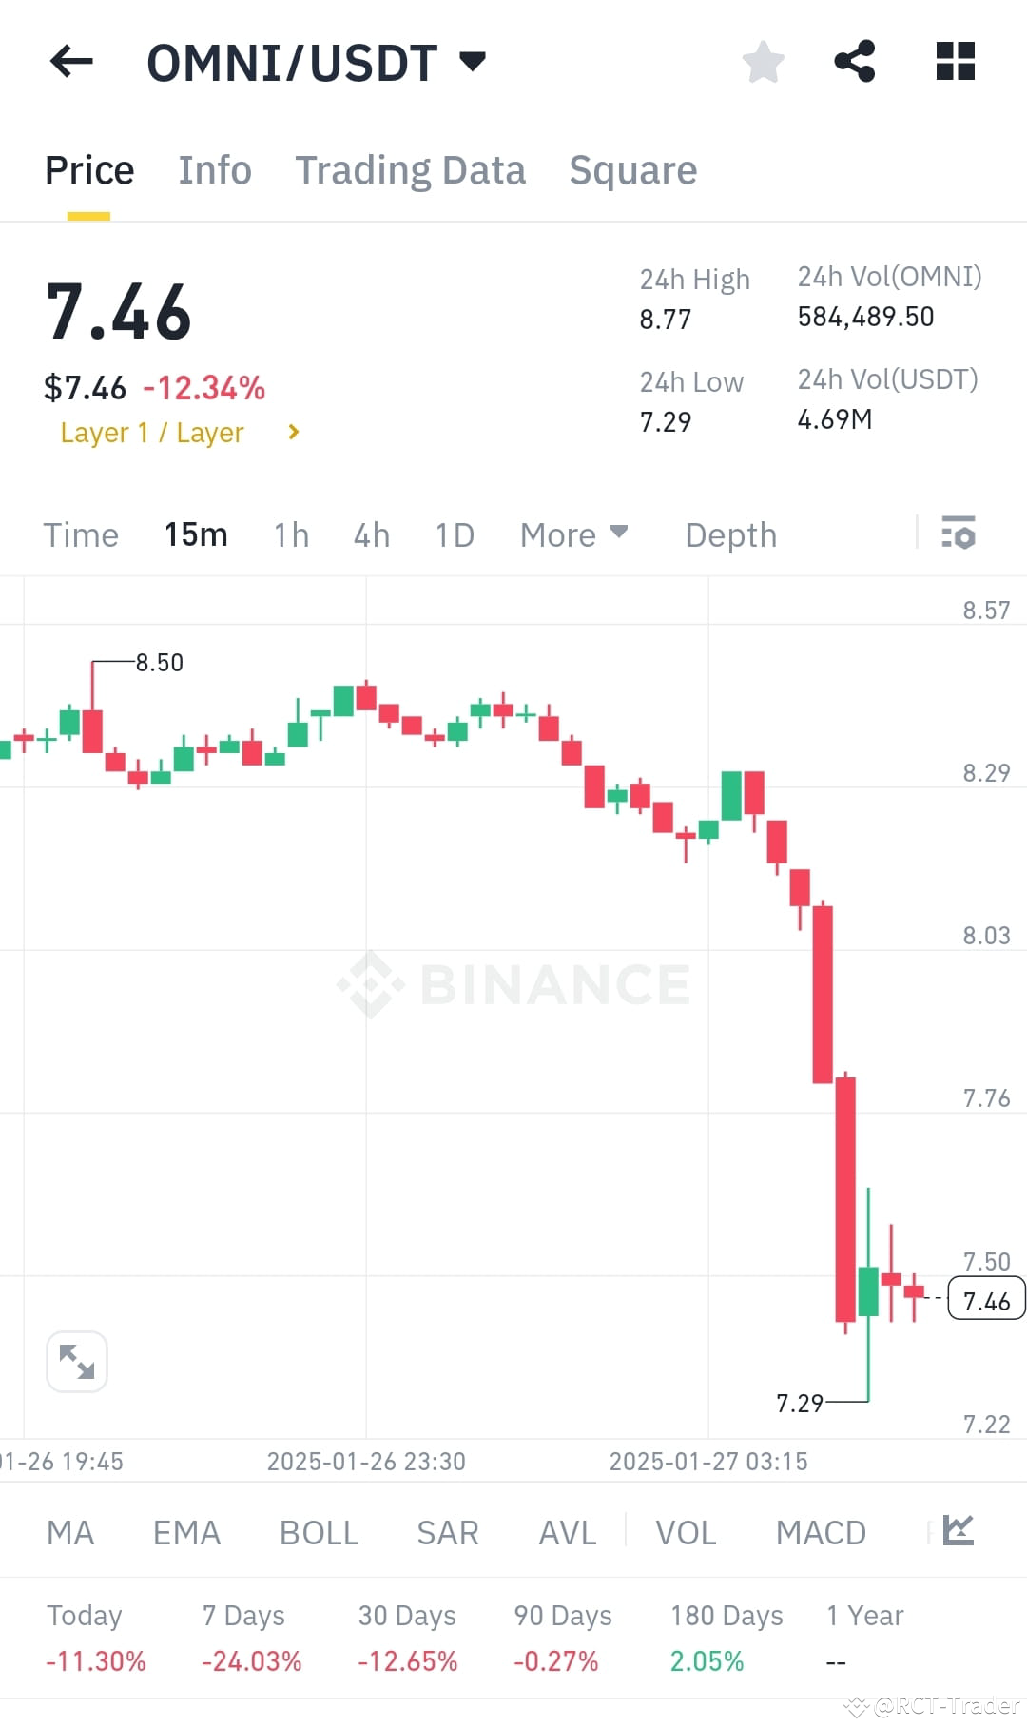Select the MA indicator label
Image resolution: width=1027 pixels, height=1727 pixels.
pyautogui.click(x=70, y=1532)
